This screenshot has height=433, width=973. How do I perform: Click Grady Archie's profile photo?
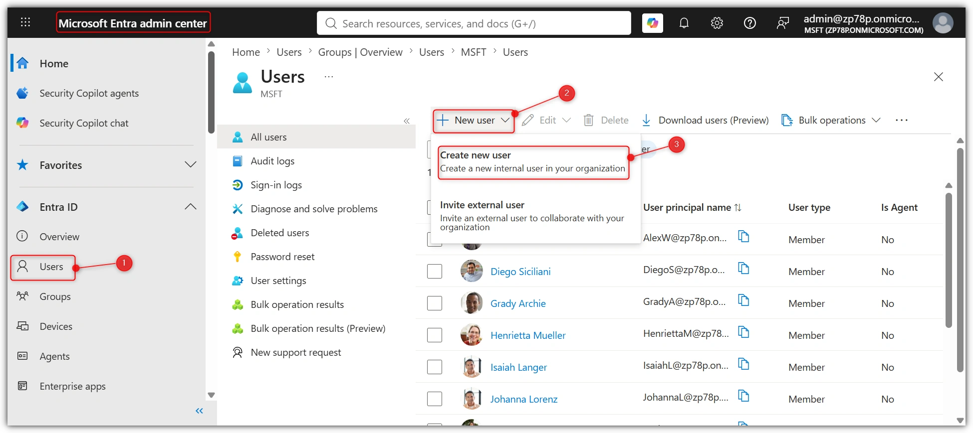472,303
